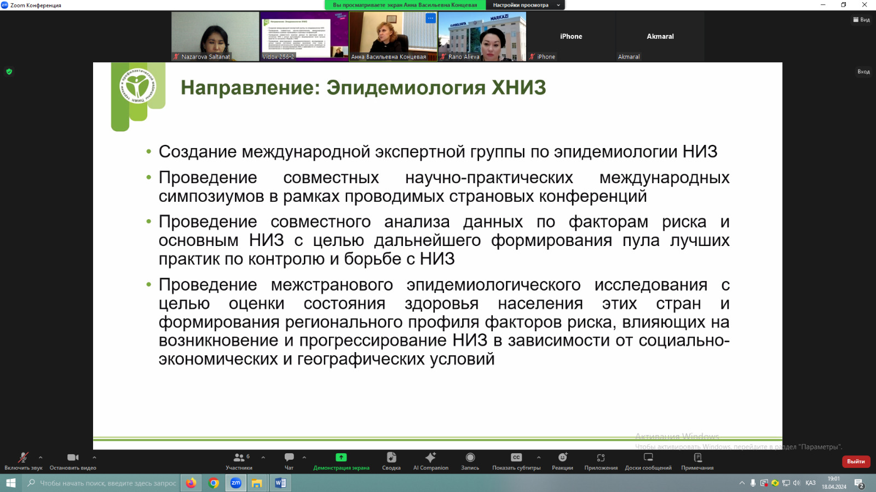This screenshot has width=876, height=492.
Task: Expand audio options arrow beside microphone
Action: [x=41, y=458]
